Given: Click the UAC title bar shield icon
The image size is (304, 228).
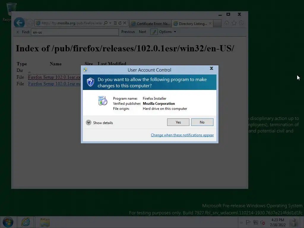Looking at the screenshot, I should pyautogui.click(x=85, y=69).
